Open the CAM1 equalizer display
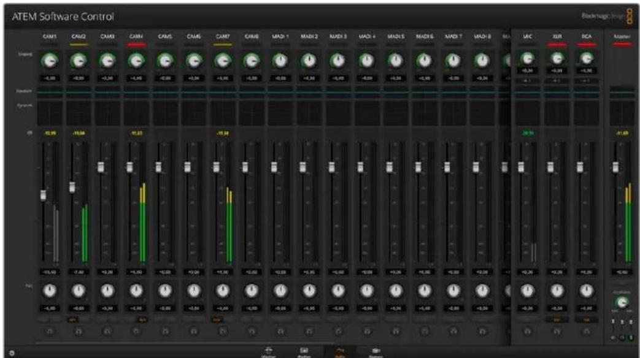Viewport: 640px width, 358px height. [x=49, y=92]
